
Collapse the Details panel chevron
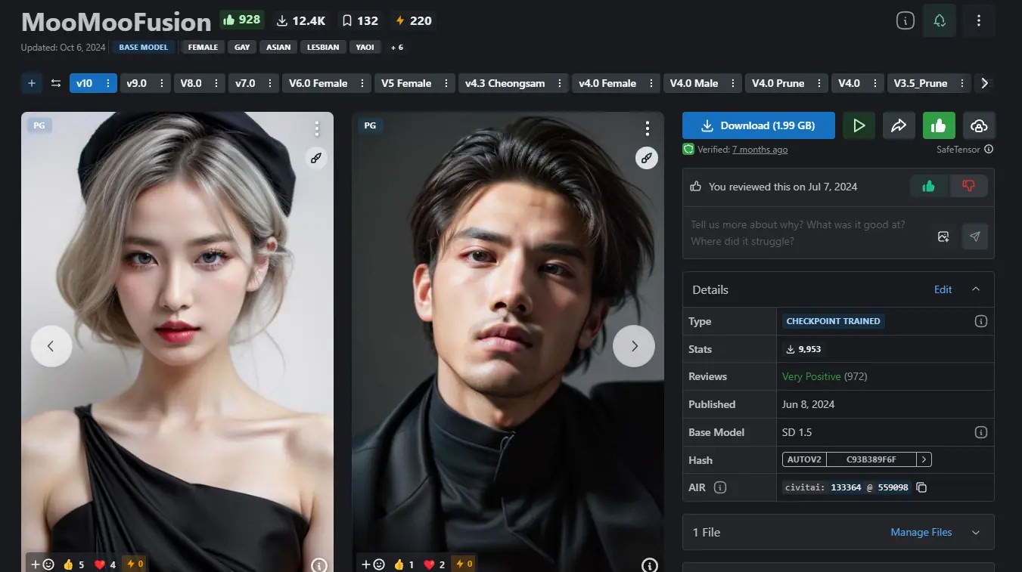click(x=976, y=289)
